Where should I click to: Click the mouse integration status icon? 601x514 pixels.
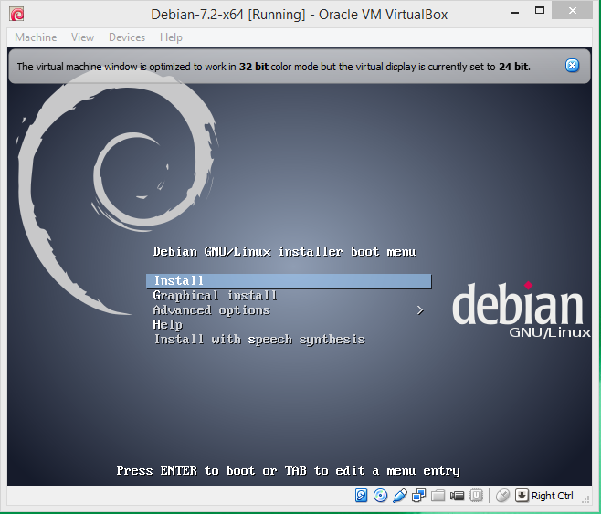coord(502,496)
